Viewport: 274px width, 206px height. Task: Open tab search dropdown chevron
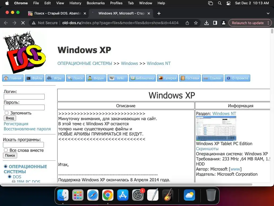click(x=268, y=13)
